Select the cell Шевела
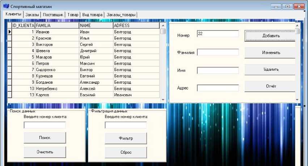The height and width of the screenshot is (166, 308). pos(57,51)
